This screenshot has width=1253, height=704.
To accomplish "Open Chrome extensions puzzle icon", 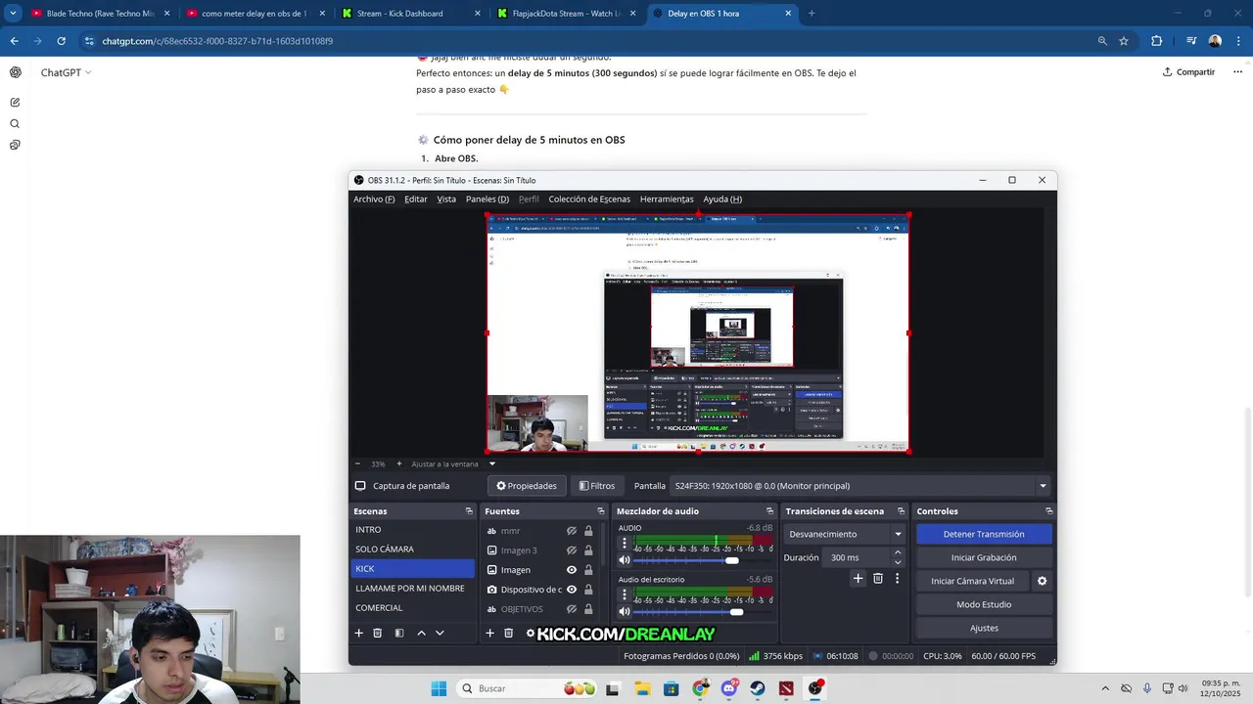I will 1157,41.
